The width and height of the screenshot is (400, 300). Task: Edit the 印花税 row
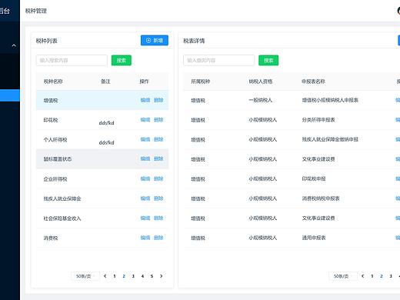(x=145, y=120)
